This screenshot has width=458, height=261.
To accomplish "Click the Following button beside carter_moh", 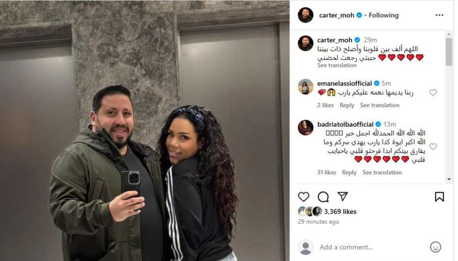I will click(383, 15).
